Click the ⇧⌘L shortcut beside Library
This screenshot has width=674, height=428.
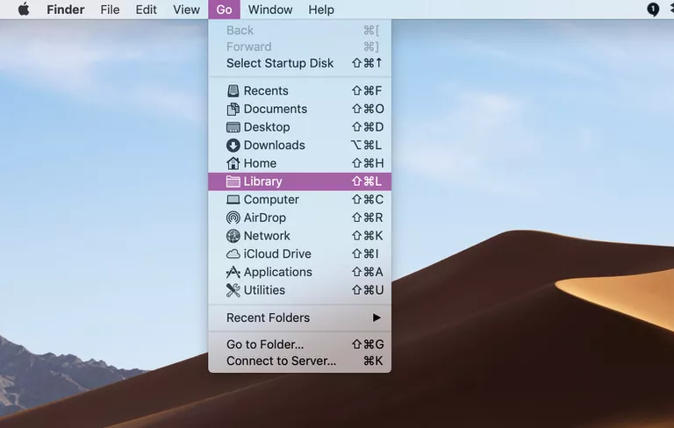pyautogui.click(x=367, y=182)
